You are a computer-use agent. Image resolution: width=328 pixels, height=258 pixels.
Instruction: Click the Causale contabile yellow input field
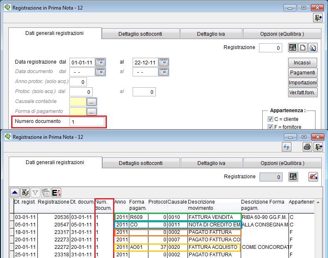[78, 102]
